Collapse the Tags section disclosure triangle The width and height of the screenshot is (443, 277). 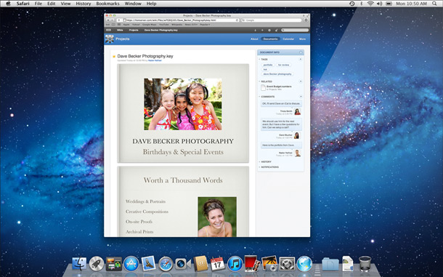(259, 60)
